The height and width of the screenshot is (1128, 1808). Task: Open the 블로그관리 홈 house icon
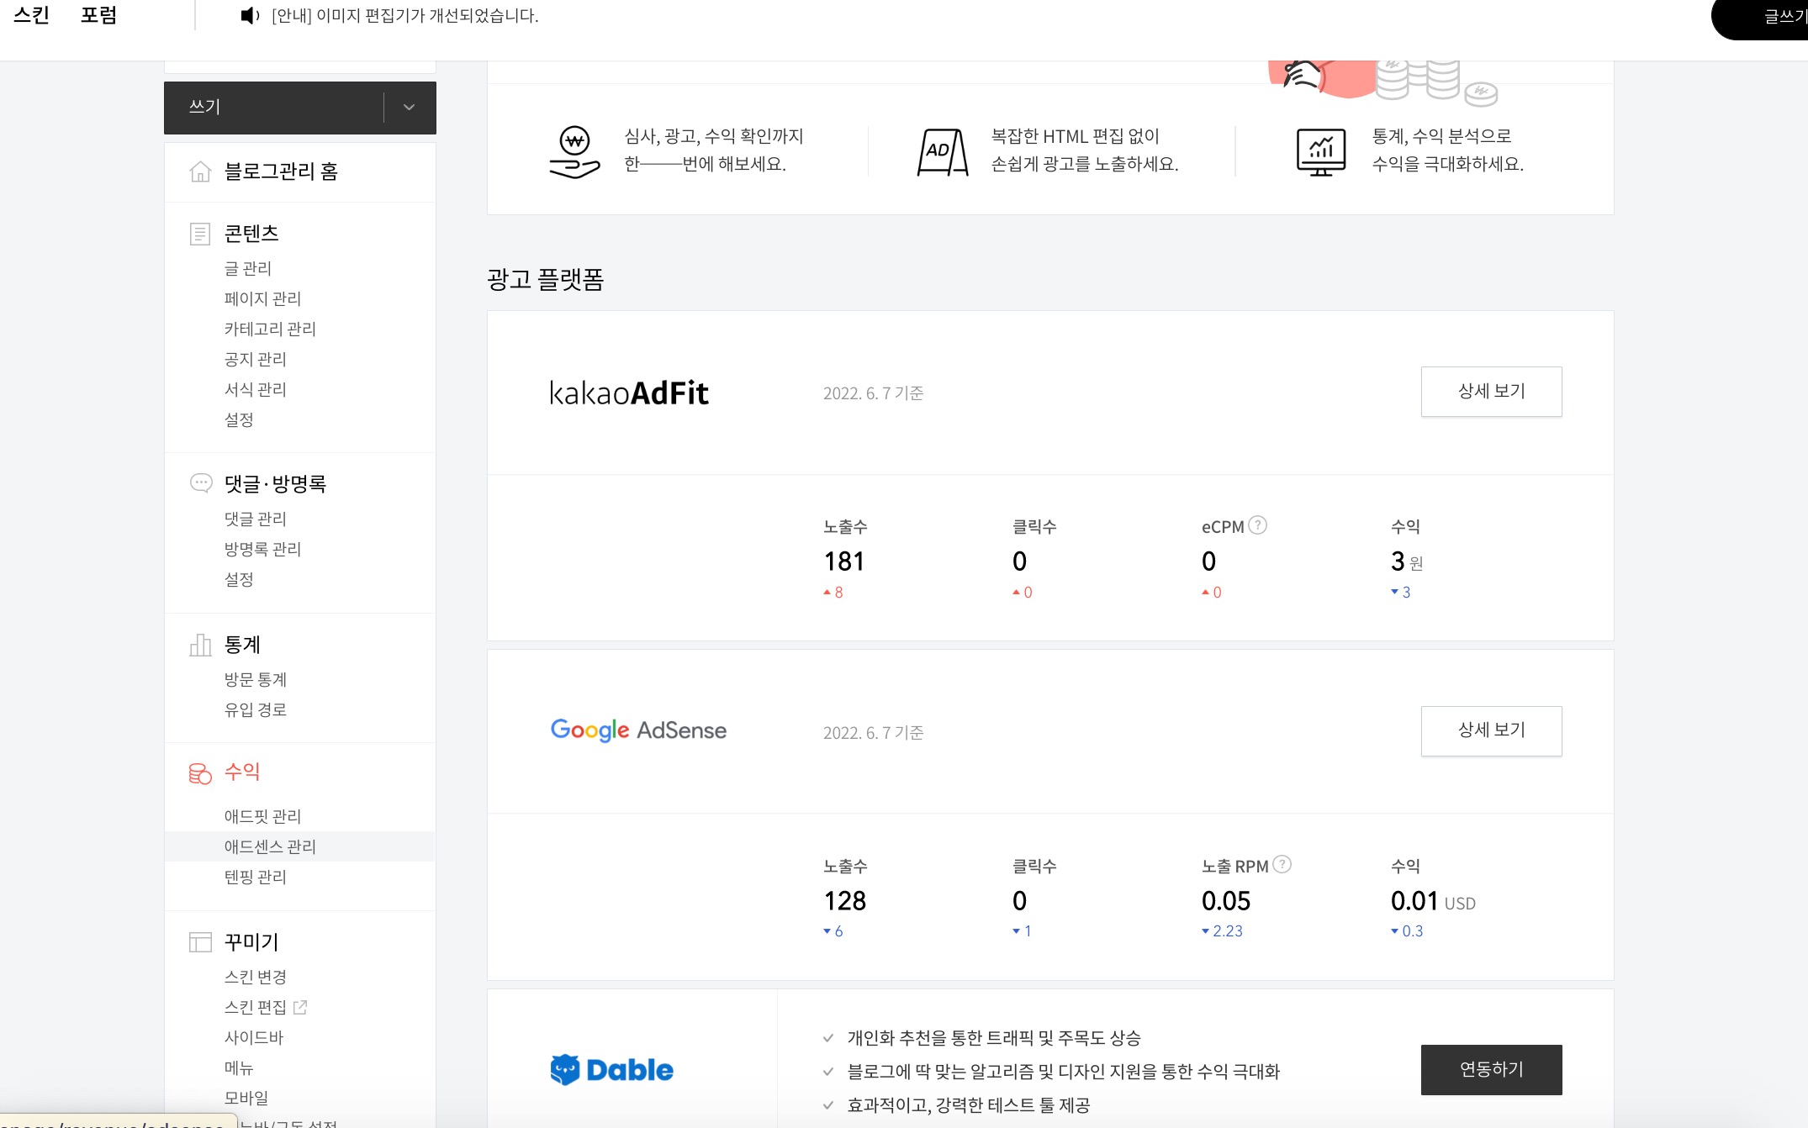pyautogui.click(x=200, y=171)
